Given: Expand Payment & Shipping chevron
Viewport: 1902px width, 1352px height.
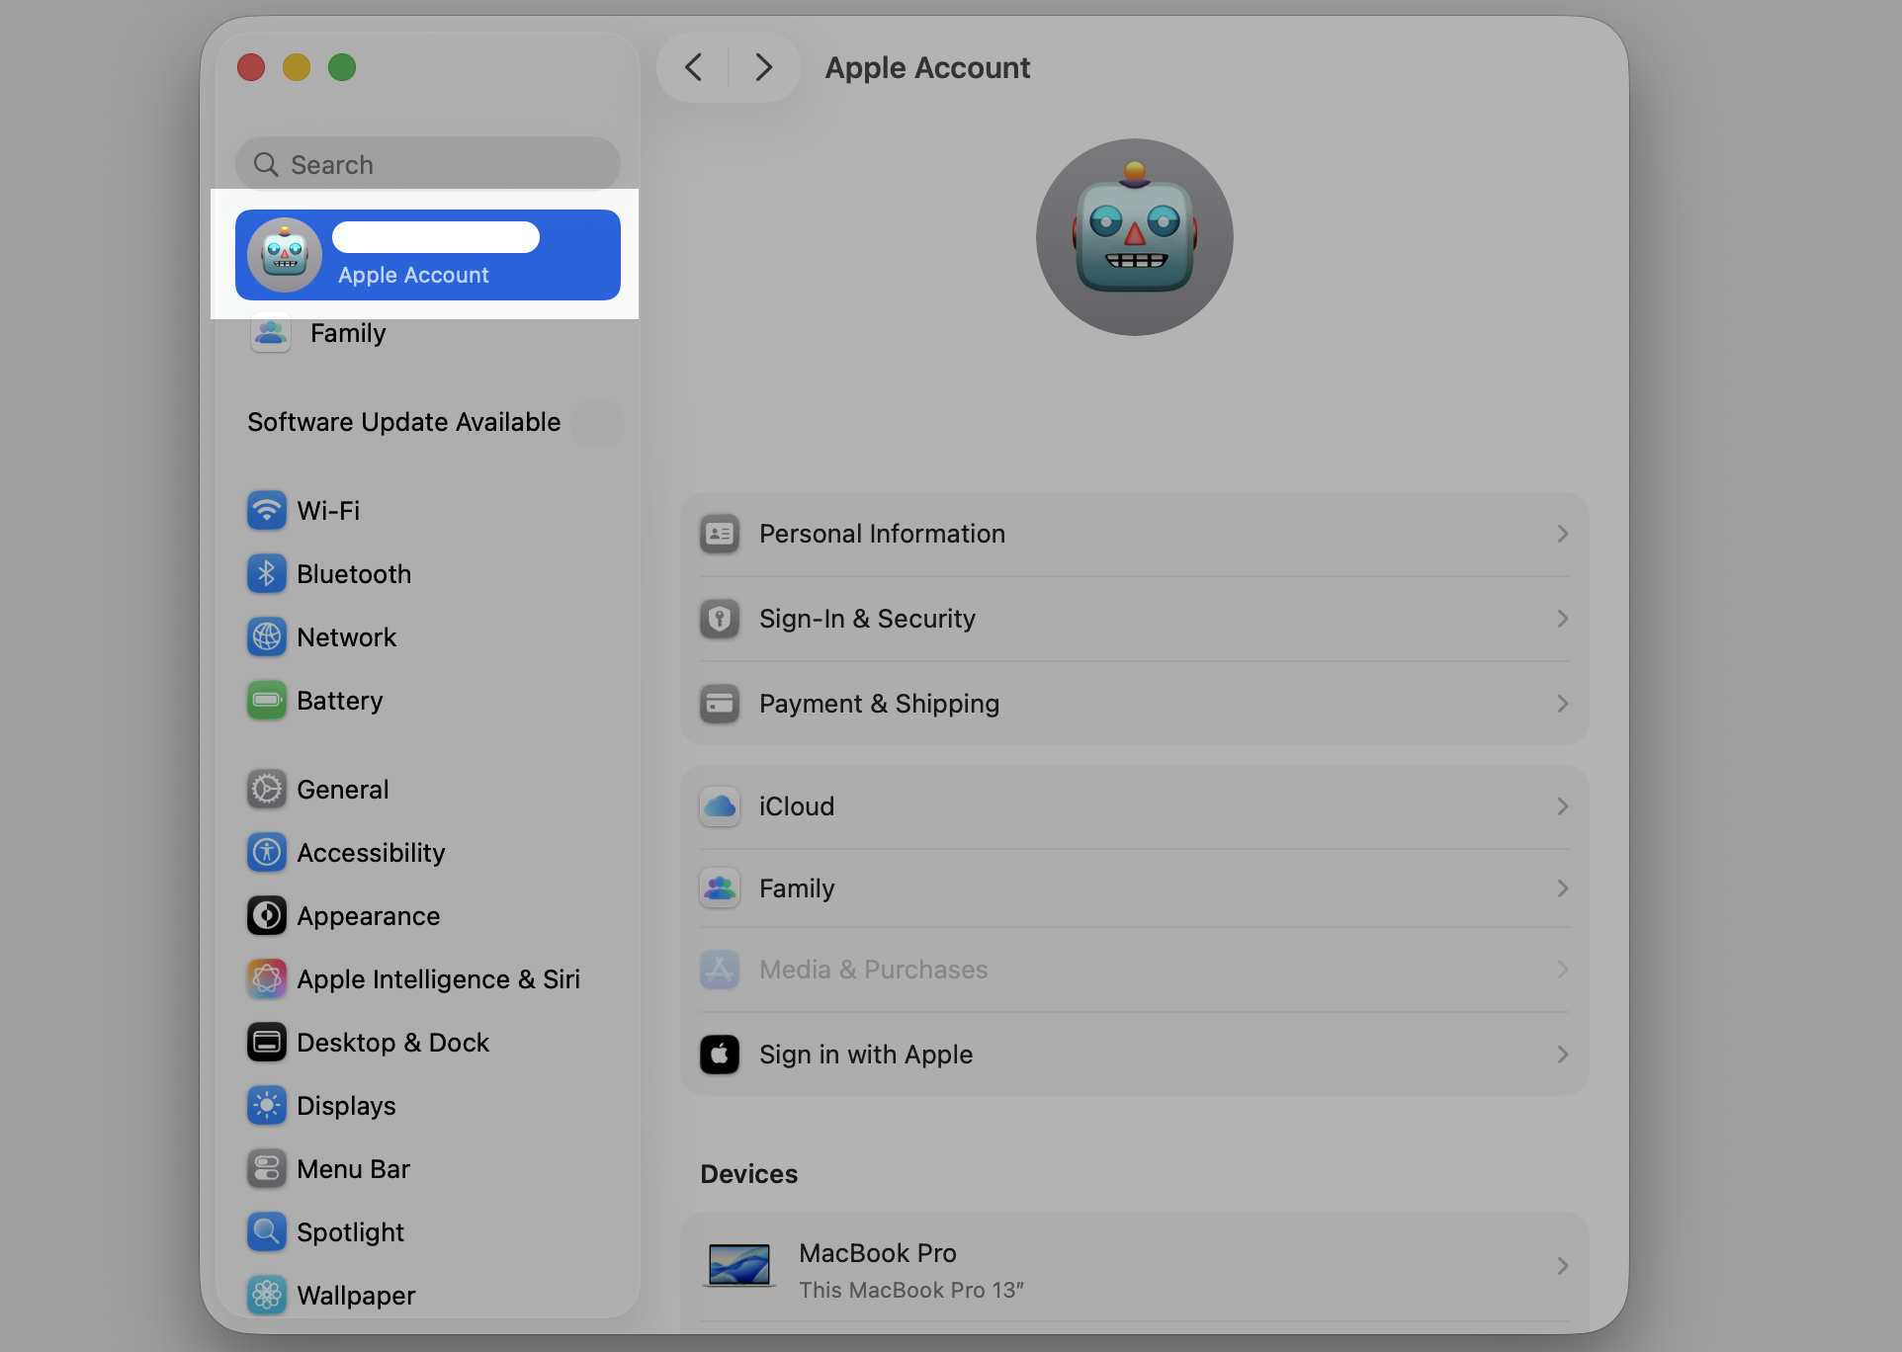Looking at the screenshot, I should pyautogui.click(x=1563, y=705).
